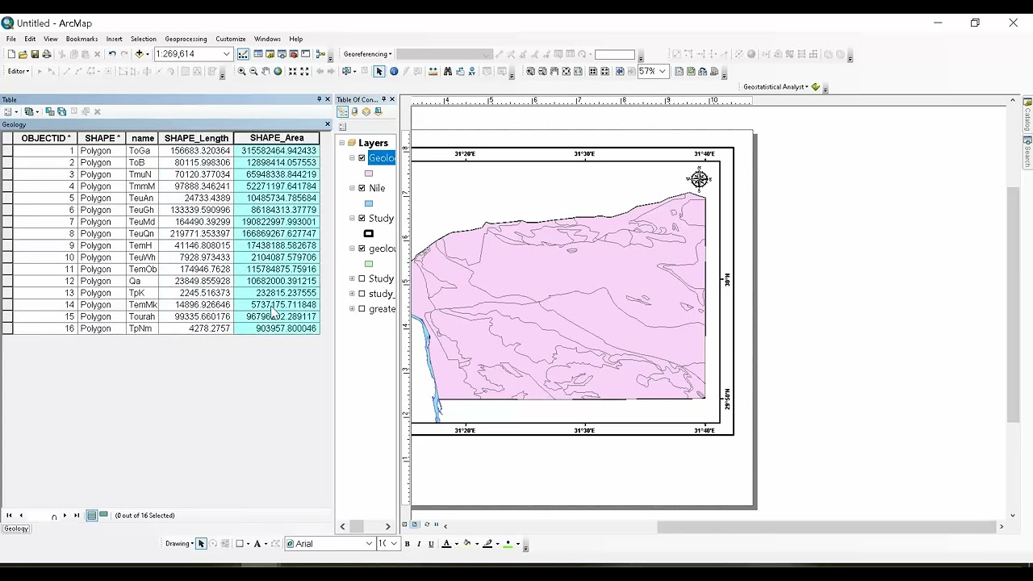This screenshot has width=1033, height=581.
Task: Launch the Geostatistical Wizard icon
Action: point(816,86)
